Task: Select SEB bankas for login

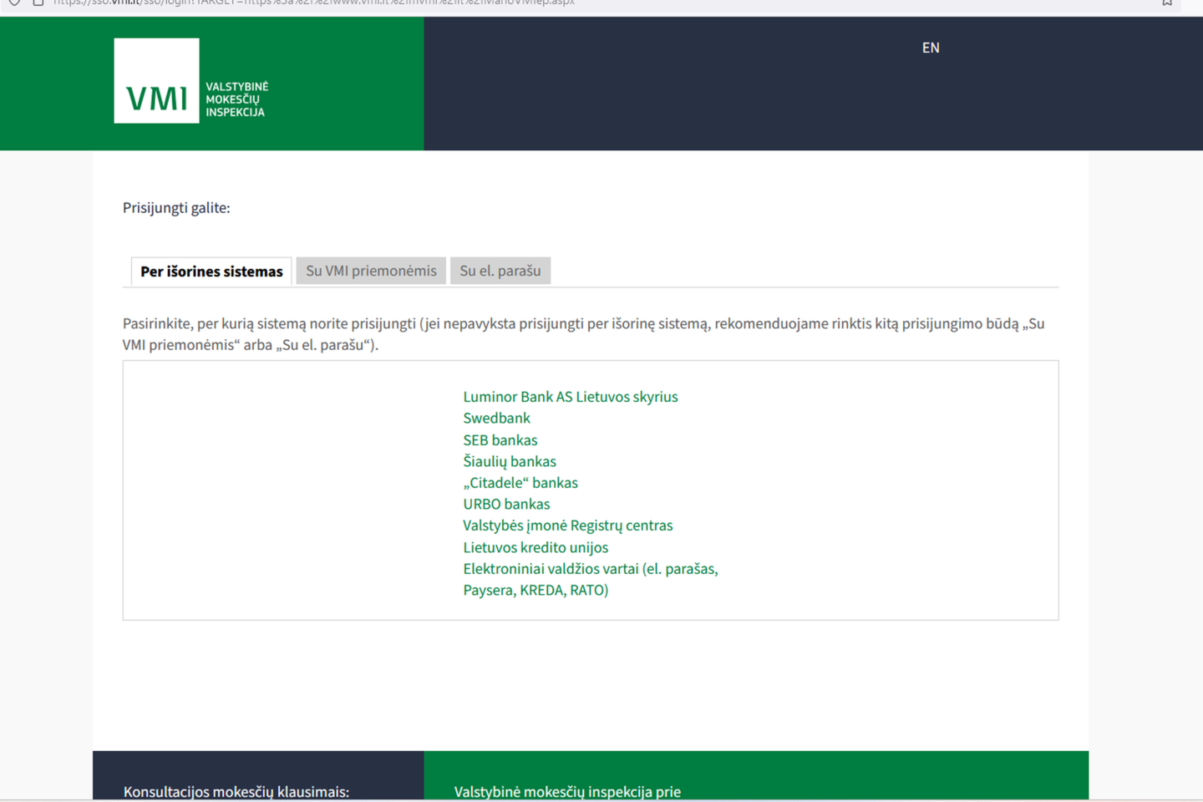Action: point(500,439)
